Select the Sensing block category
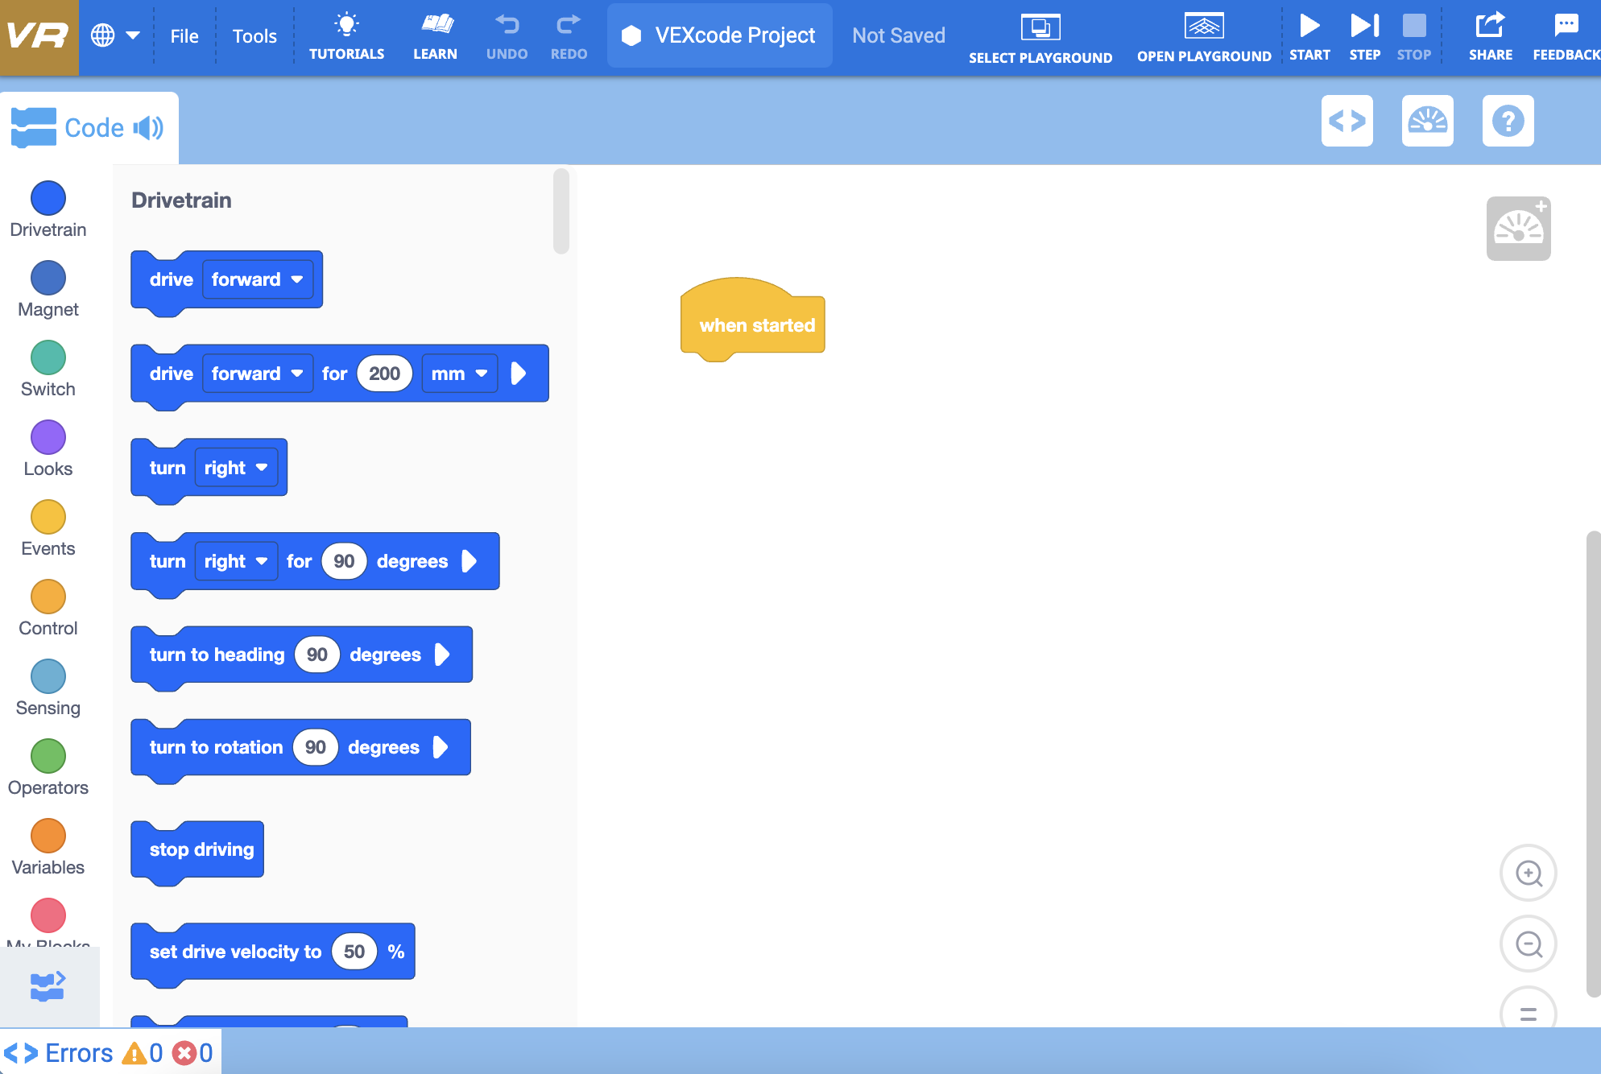The height and width of the screenshot is (1074, 1601). click(48, 679)
